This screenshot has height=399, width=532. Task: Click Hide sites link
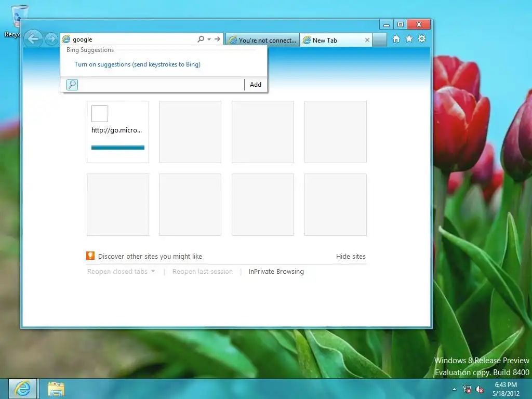pyautogui.click(x=351, y=257)
